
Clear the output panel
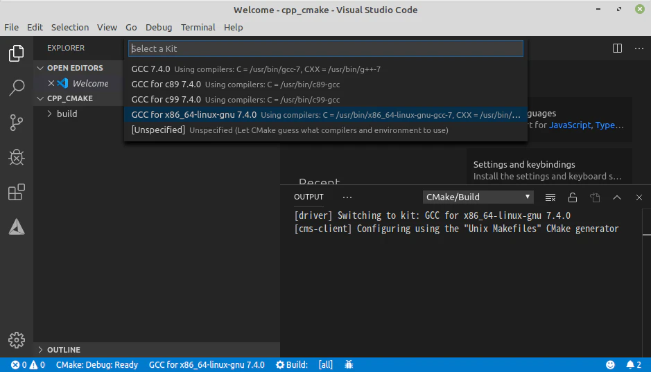[x=550, y=197]
